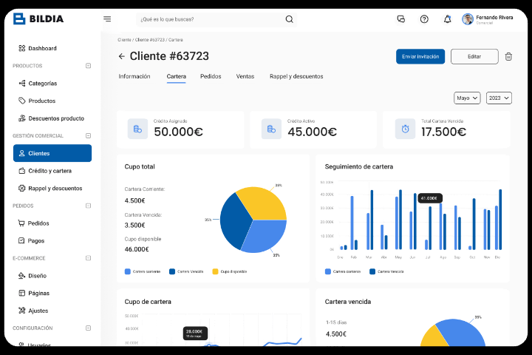Open Descuentos producto in the sidebar
532x355 pixels.
pyautogui.click(x=52, y=118)
